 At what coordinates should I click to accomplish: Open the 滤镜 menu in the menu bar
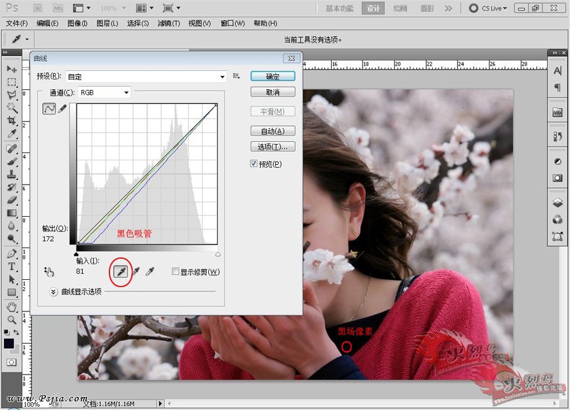[x=169, y=23]
